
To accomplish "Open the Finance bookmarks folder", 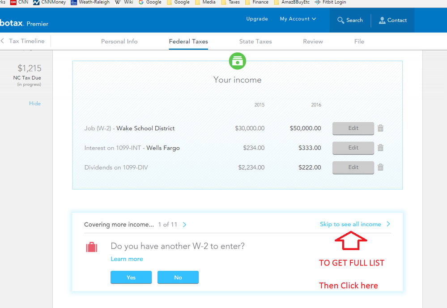I will point(257,2).
